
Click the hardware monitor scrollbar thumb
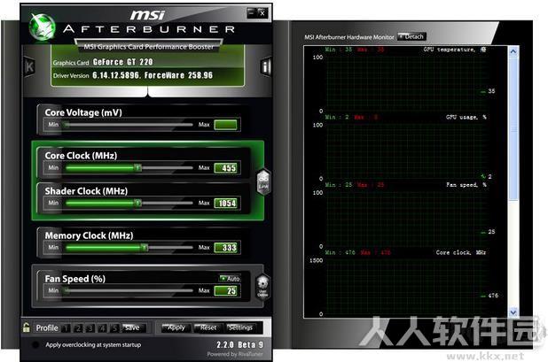click(x=513, y=128)
